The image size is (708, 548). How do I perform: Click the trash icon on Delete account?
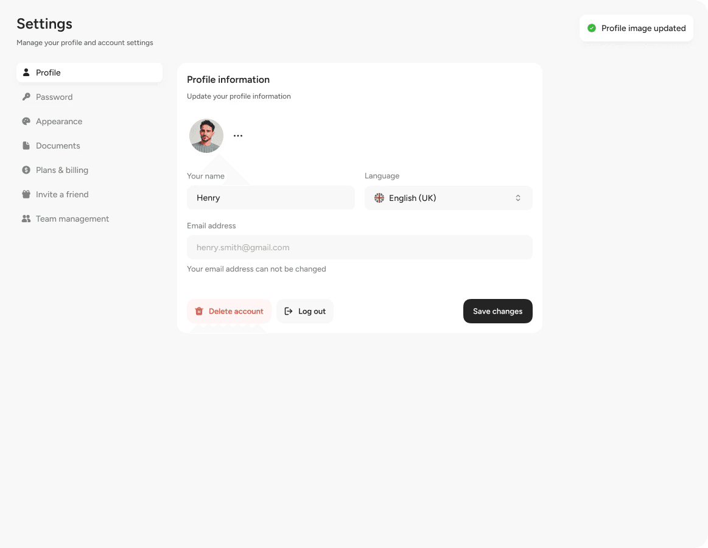point(199,311)
